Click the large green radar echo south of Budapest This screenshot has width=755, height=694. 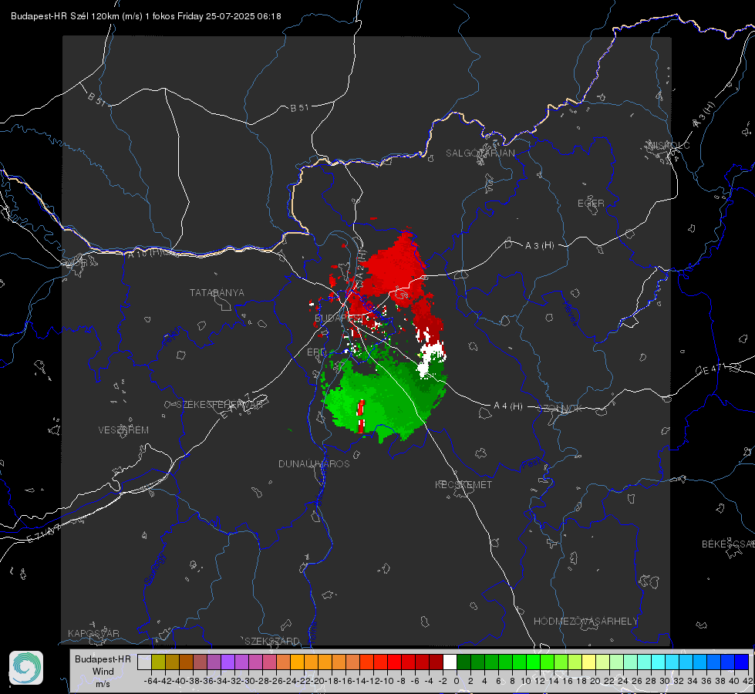(385, 399)
